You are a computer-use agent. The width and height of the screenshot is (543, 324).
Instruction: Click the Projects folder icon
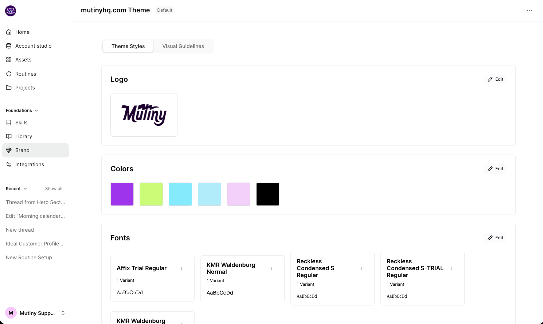[x=9, y=88]
